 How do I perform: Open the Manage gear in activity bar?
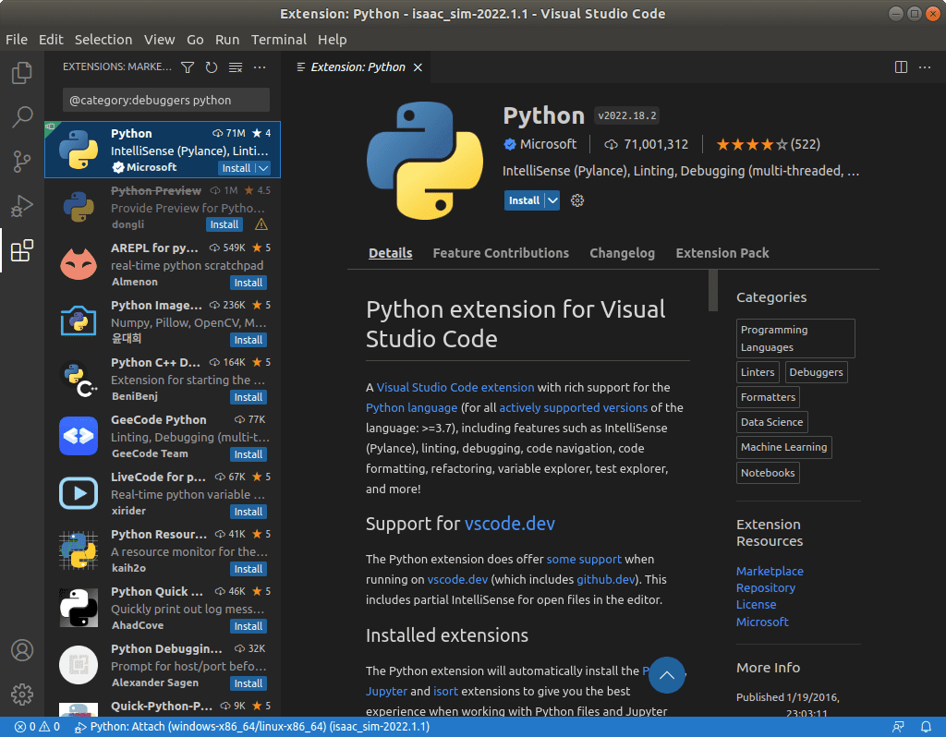[22, 695]
